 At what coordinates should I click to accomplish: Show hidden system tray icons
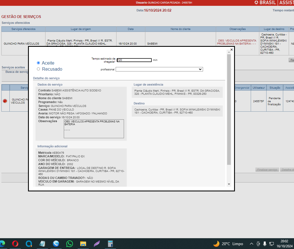[x=251, y=244]
